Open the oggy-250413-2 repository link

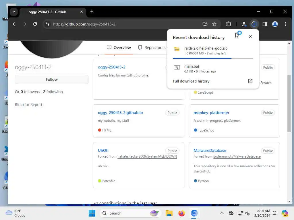point(112,67)
